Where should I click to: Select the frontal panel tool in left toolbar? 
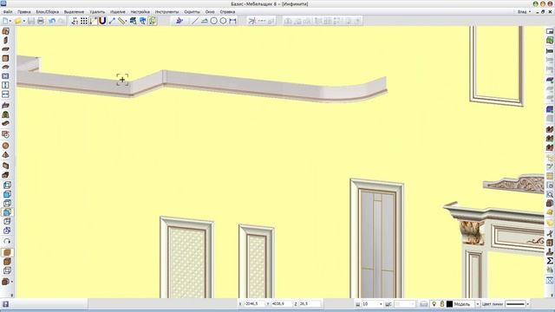(x=6, y=58)
